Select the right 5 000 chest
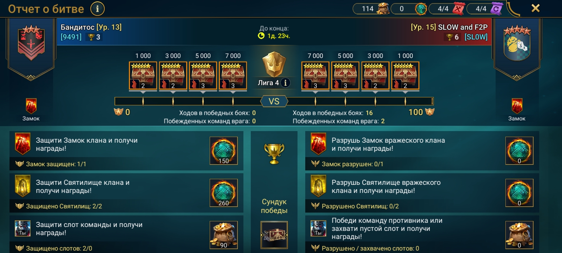Screen dimensions: 562x253 click(345, 76)
